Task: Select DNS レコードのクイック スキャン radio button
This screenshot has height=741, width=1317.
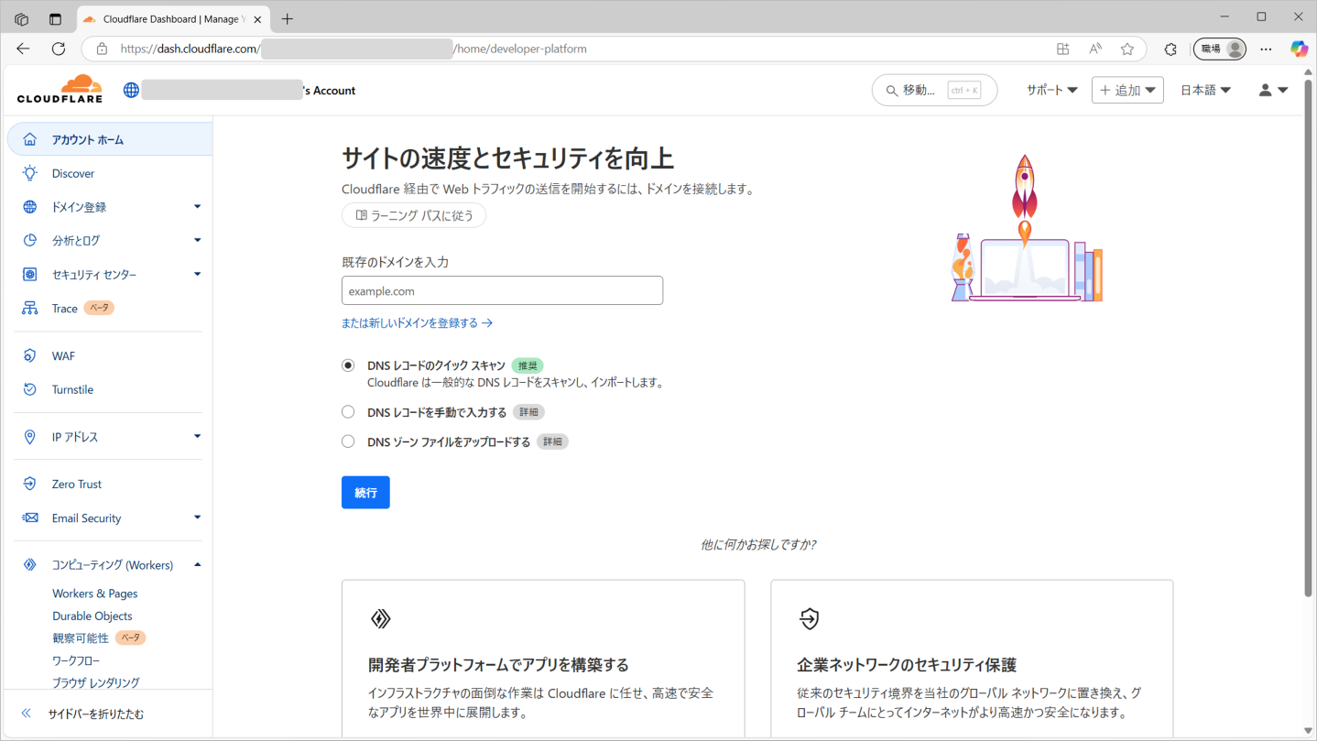Action: (348, 365)
